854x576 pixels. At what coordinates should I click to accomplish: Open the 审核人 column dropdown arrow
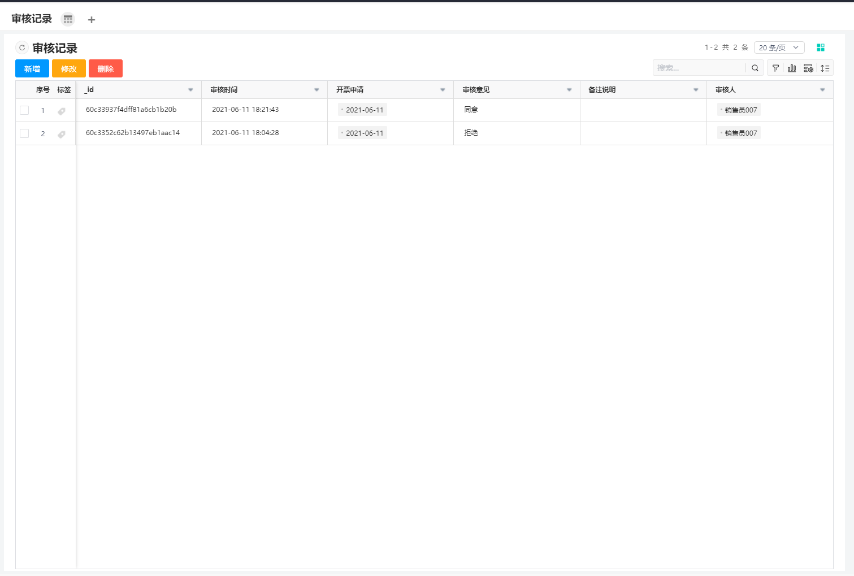tap(822, 90)
